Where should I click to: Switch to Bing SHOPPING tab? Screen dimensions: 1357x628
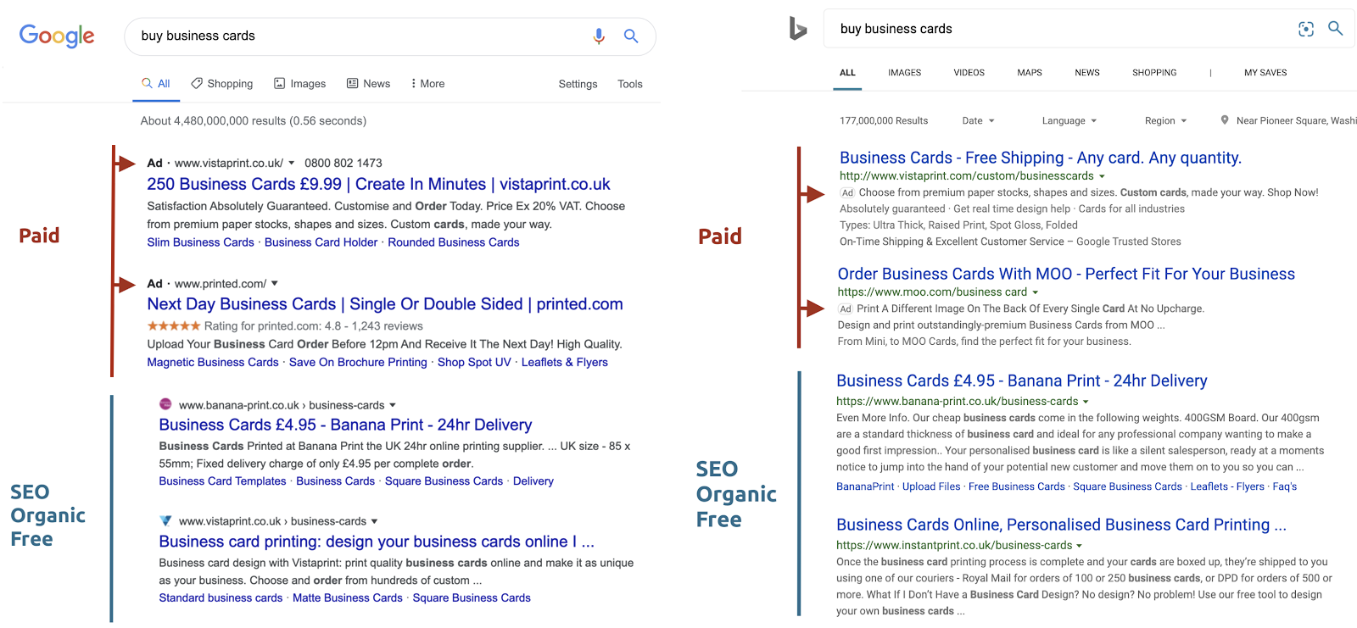pyautogui.click(x=1154, y=73)
